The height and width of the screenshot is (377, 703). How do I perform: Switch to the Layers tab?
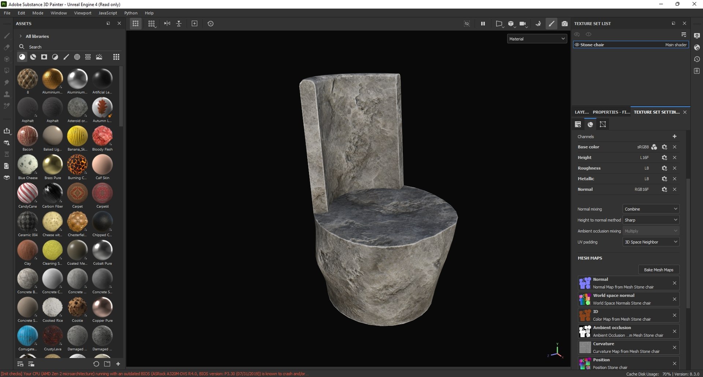coord(581,112)
